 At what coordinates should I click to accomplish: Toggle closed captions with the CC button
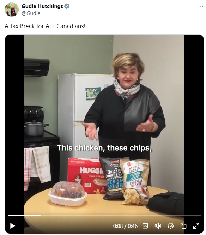[x=145, y=226]
